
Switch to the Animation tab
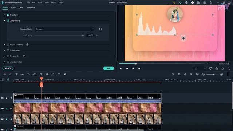coord(31,8)
